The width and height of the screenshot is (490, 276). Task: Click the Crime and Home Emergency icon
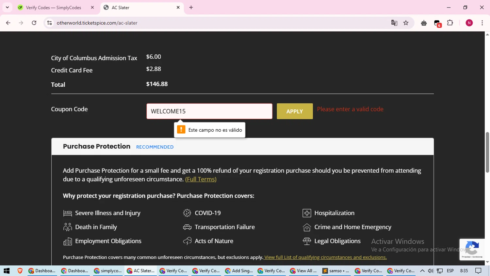pos(307,227)
